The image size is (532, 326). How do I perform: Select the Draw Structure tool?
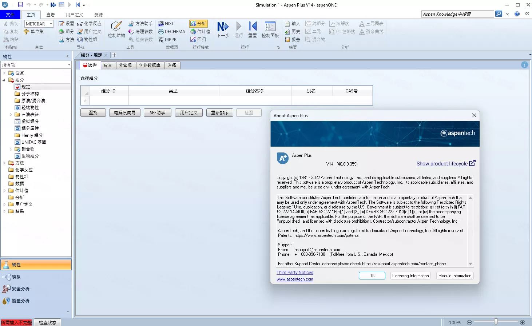(116, 30)
